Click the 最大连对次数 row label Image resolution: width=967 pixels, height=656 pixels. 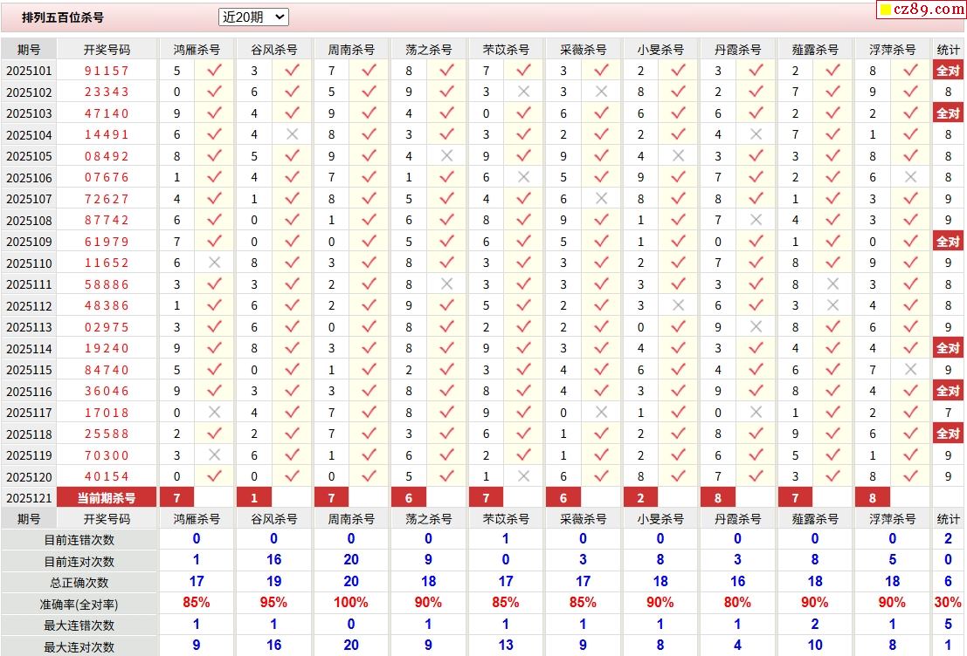coord(79,646)
